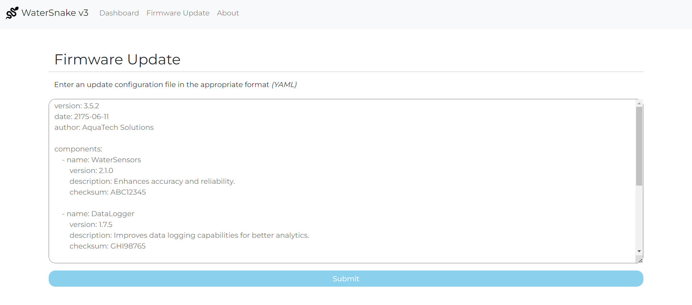This screenshot has height=305, width=692.
Task: Click the WaterSnake snake logo icon
Action: click(x=12, y=13)
